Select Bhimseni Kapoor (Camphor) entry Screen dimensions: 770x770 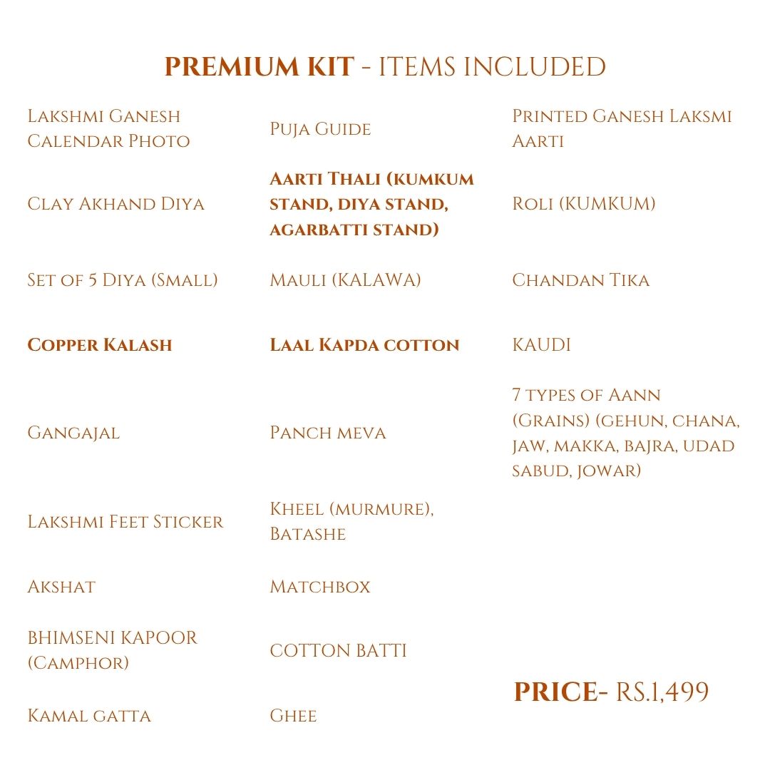(112, 650)
